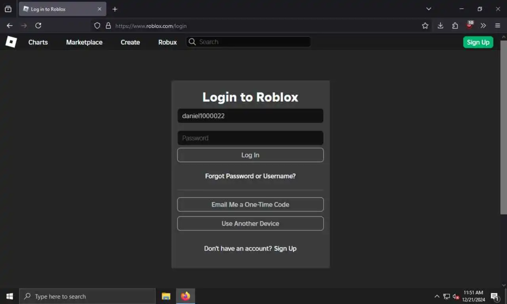Open the Firefox hamburger application menu
Viewport: 507px width, 304px height.
pos(498,26)
